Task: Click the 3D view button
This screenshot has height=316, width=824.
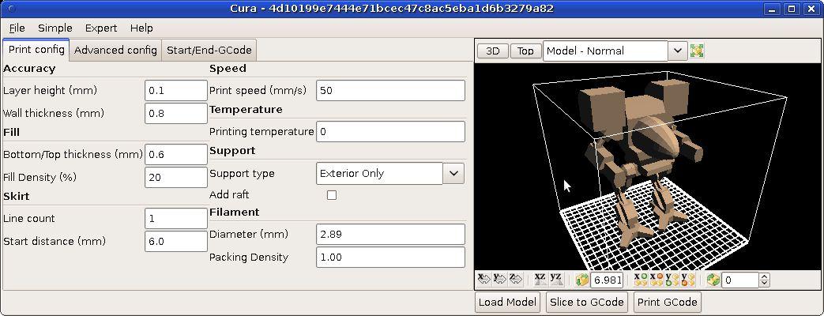Action: pos(493,51)
